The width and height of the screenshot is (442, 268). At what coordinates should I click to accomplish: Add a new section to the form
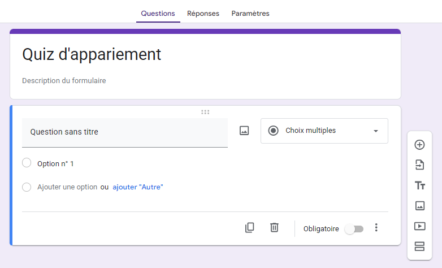[x=419, y=246]
